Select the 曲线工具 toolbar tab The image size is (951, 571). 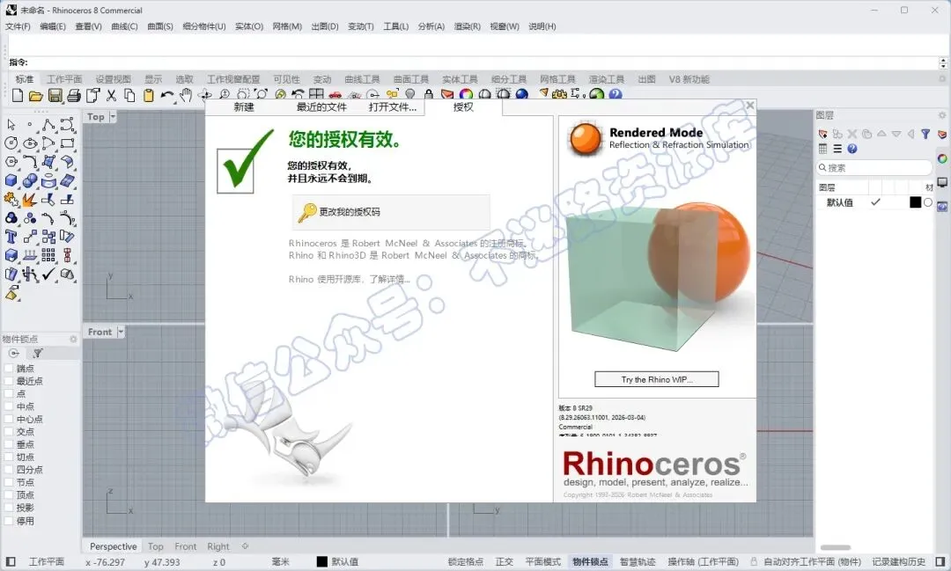click(x=362, y=79)
